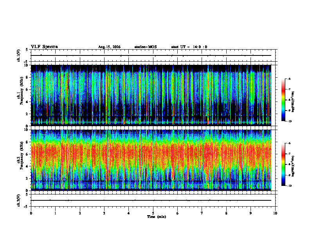This screenshot has height=239, width=310.
Task: Click the ch.2 color bar unit label
Action: (293, 166)
